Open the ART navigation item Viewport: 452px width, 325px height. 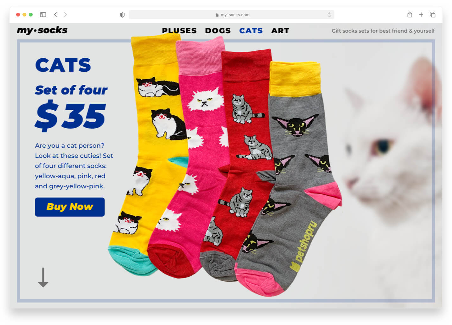coord(280,31)
